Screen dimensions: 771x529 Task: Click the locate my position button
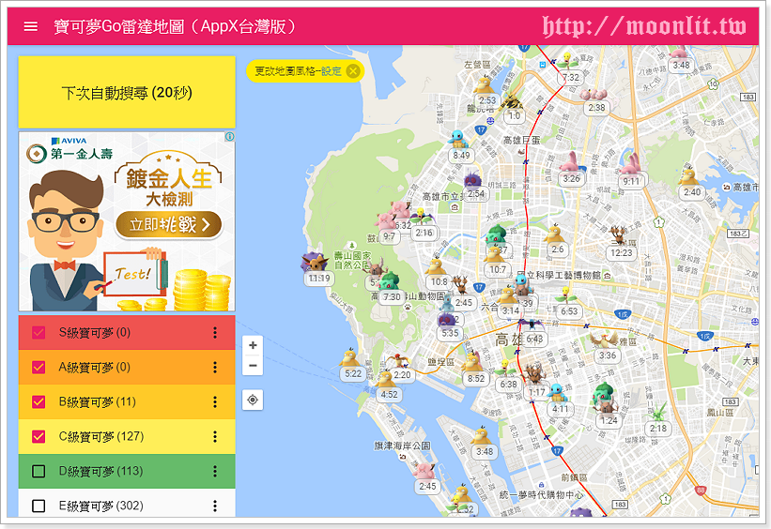253,401
